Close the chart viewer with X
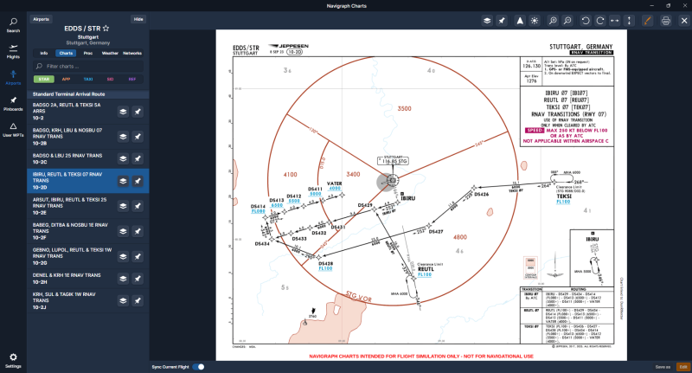 (684, 21)
